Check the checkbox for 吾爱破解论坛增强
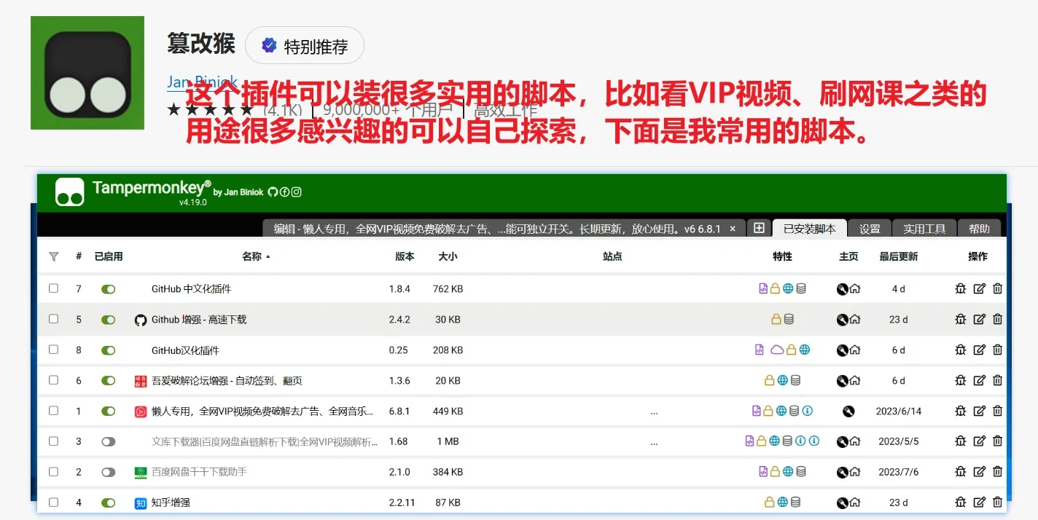Image resolution: width=1038 pixels, height=520 pixels. click(x=53, y=380)
